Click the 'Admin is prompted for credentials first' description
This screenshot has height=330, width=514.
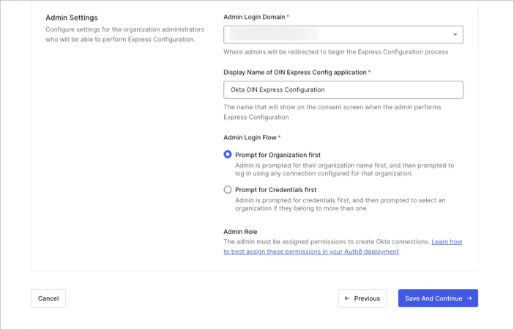340,205
